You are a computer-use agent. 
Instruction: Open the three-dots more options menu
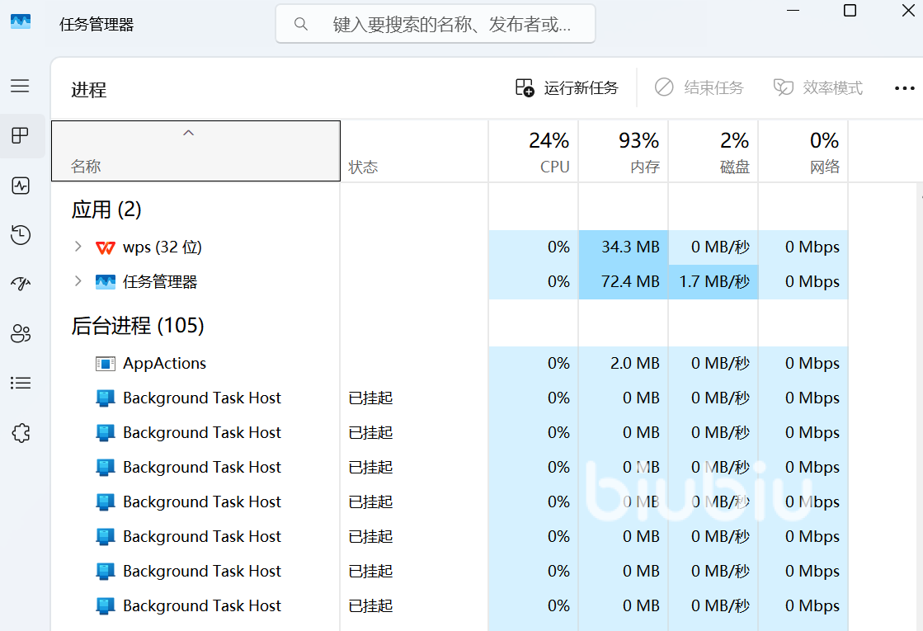coord(905,88)
